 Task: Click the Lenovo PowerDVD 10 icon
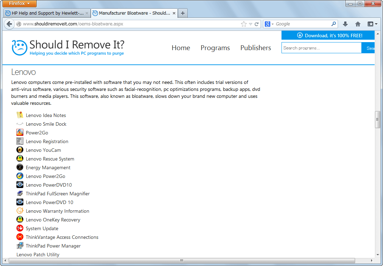20,202
